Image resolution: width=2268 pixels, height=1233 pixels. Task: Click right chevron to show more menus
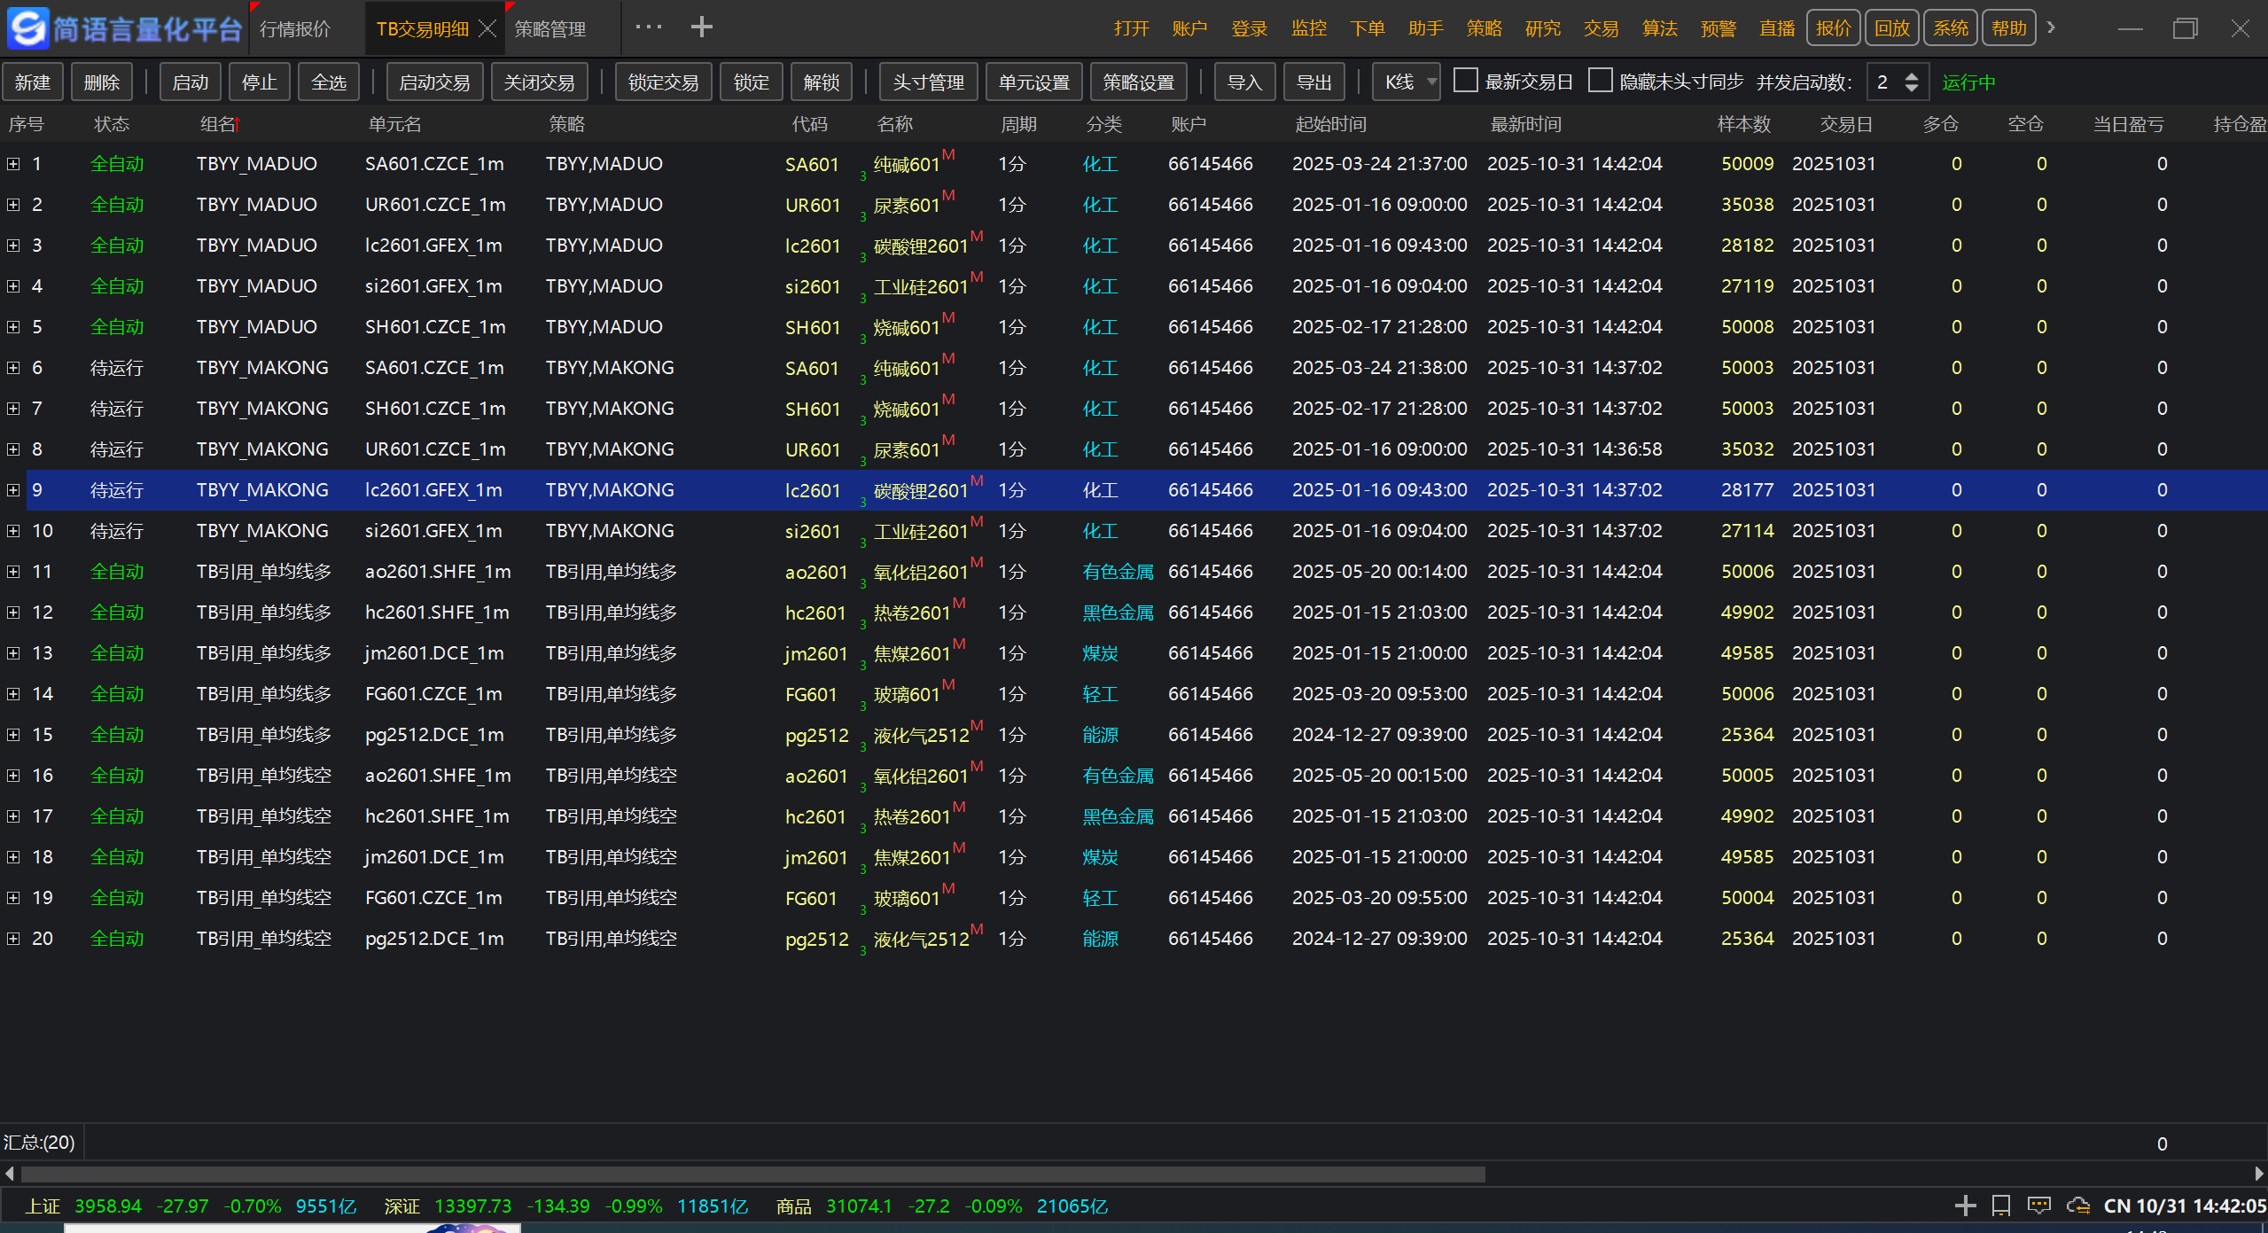click(2051, 27)
